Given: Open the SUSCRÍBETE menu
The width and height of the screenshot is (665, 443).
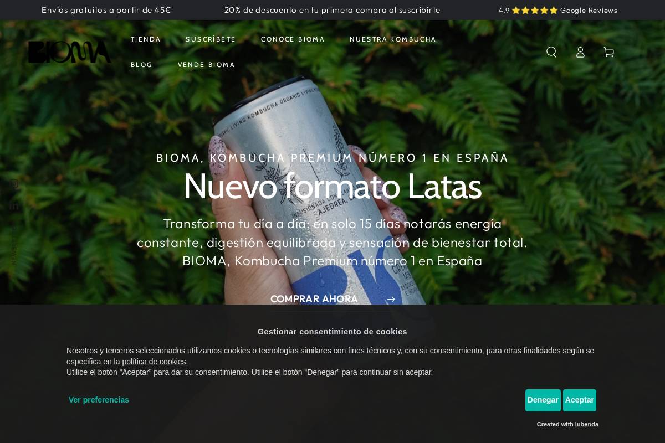Looking at the screenshot, I should pos(211,39).
